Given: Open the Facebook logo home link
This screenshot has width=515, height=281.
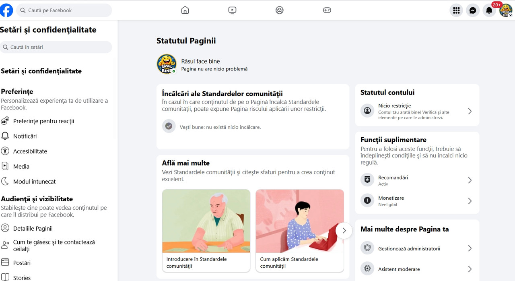Looking at the screenshot, I should pos(6,10).
